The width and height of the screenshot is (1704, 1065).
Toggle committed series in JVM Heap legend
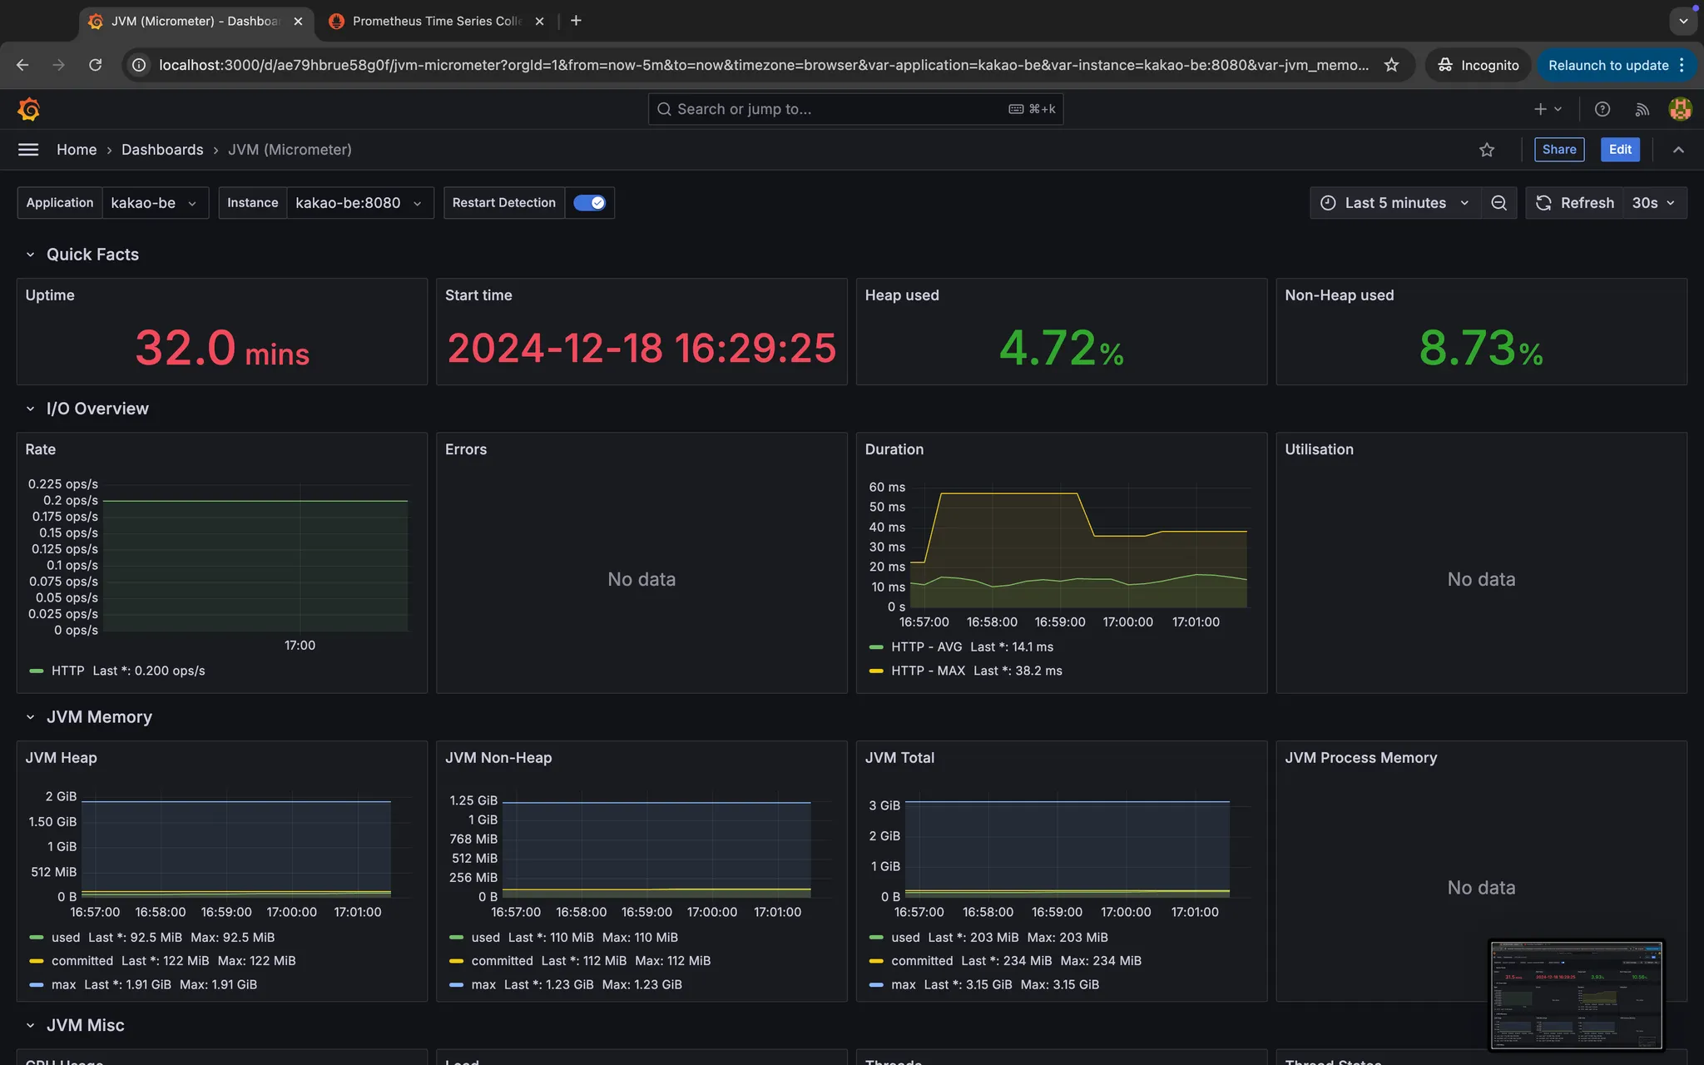point(82,960)
